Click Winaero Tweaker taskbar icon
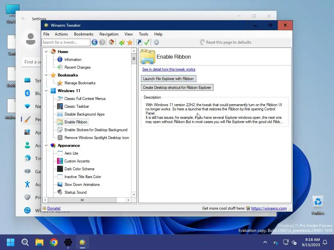334x250 pixels. pos(83,242)
